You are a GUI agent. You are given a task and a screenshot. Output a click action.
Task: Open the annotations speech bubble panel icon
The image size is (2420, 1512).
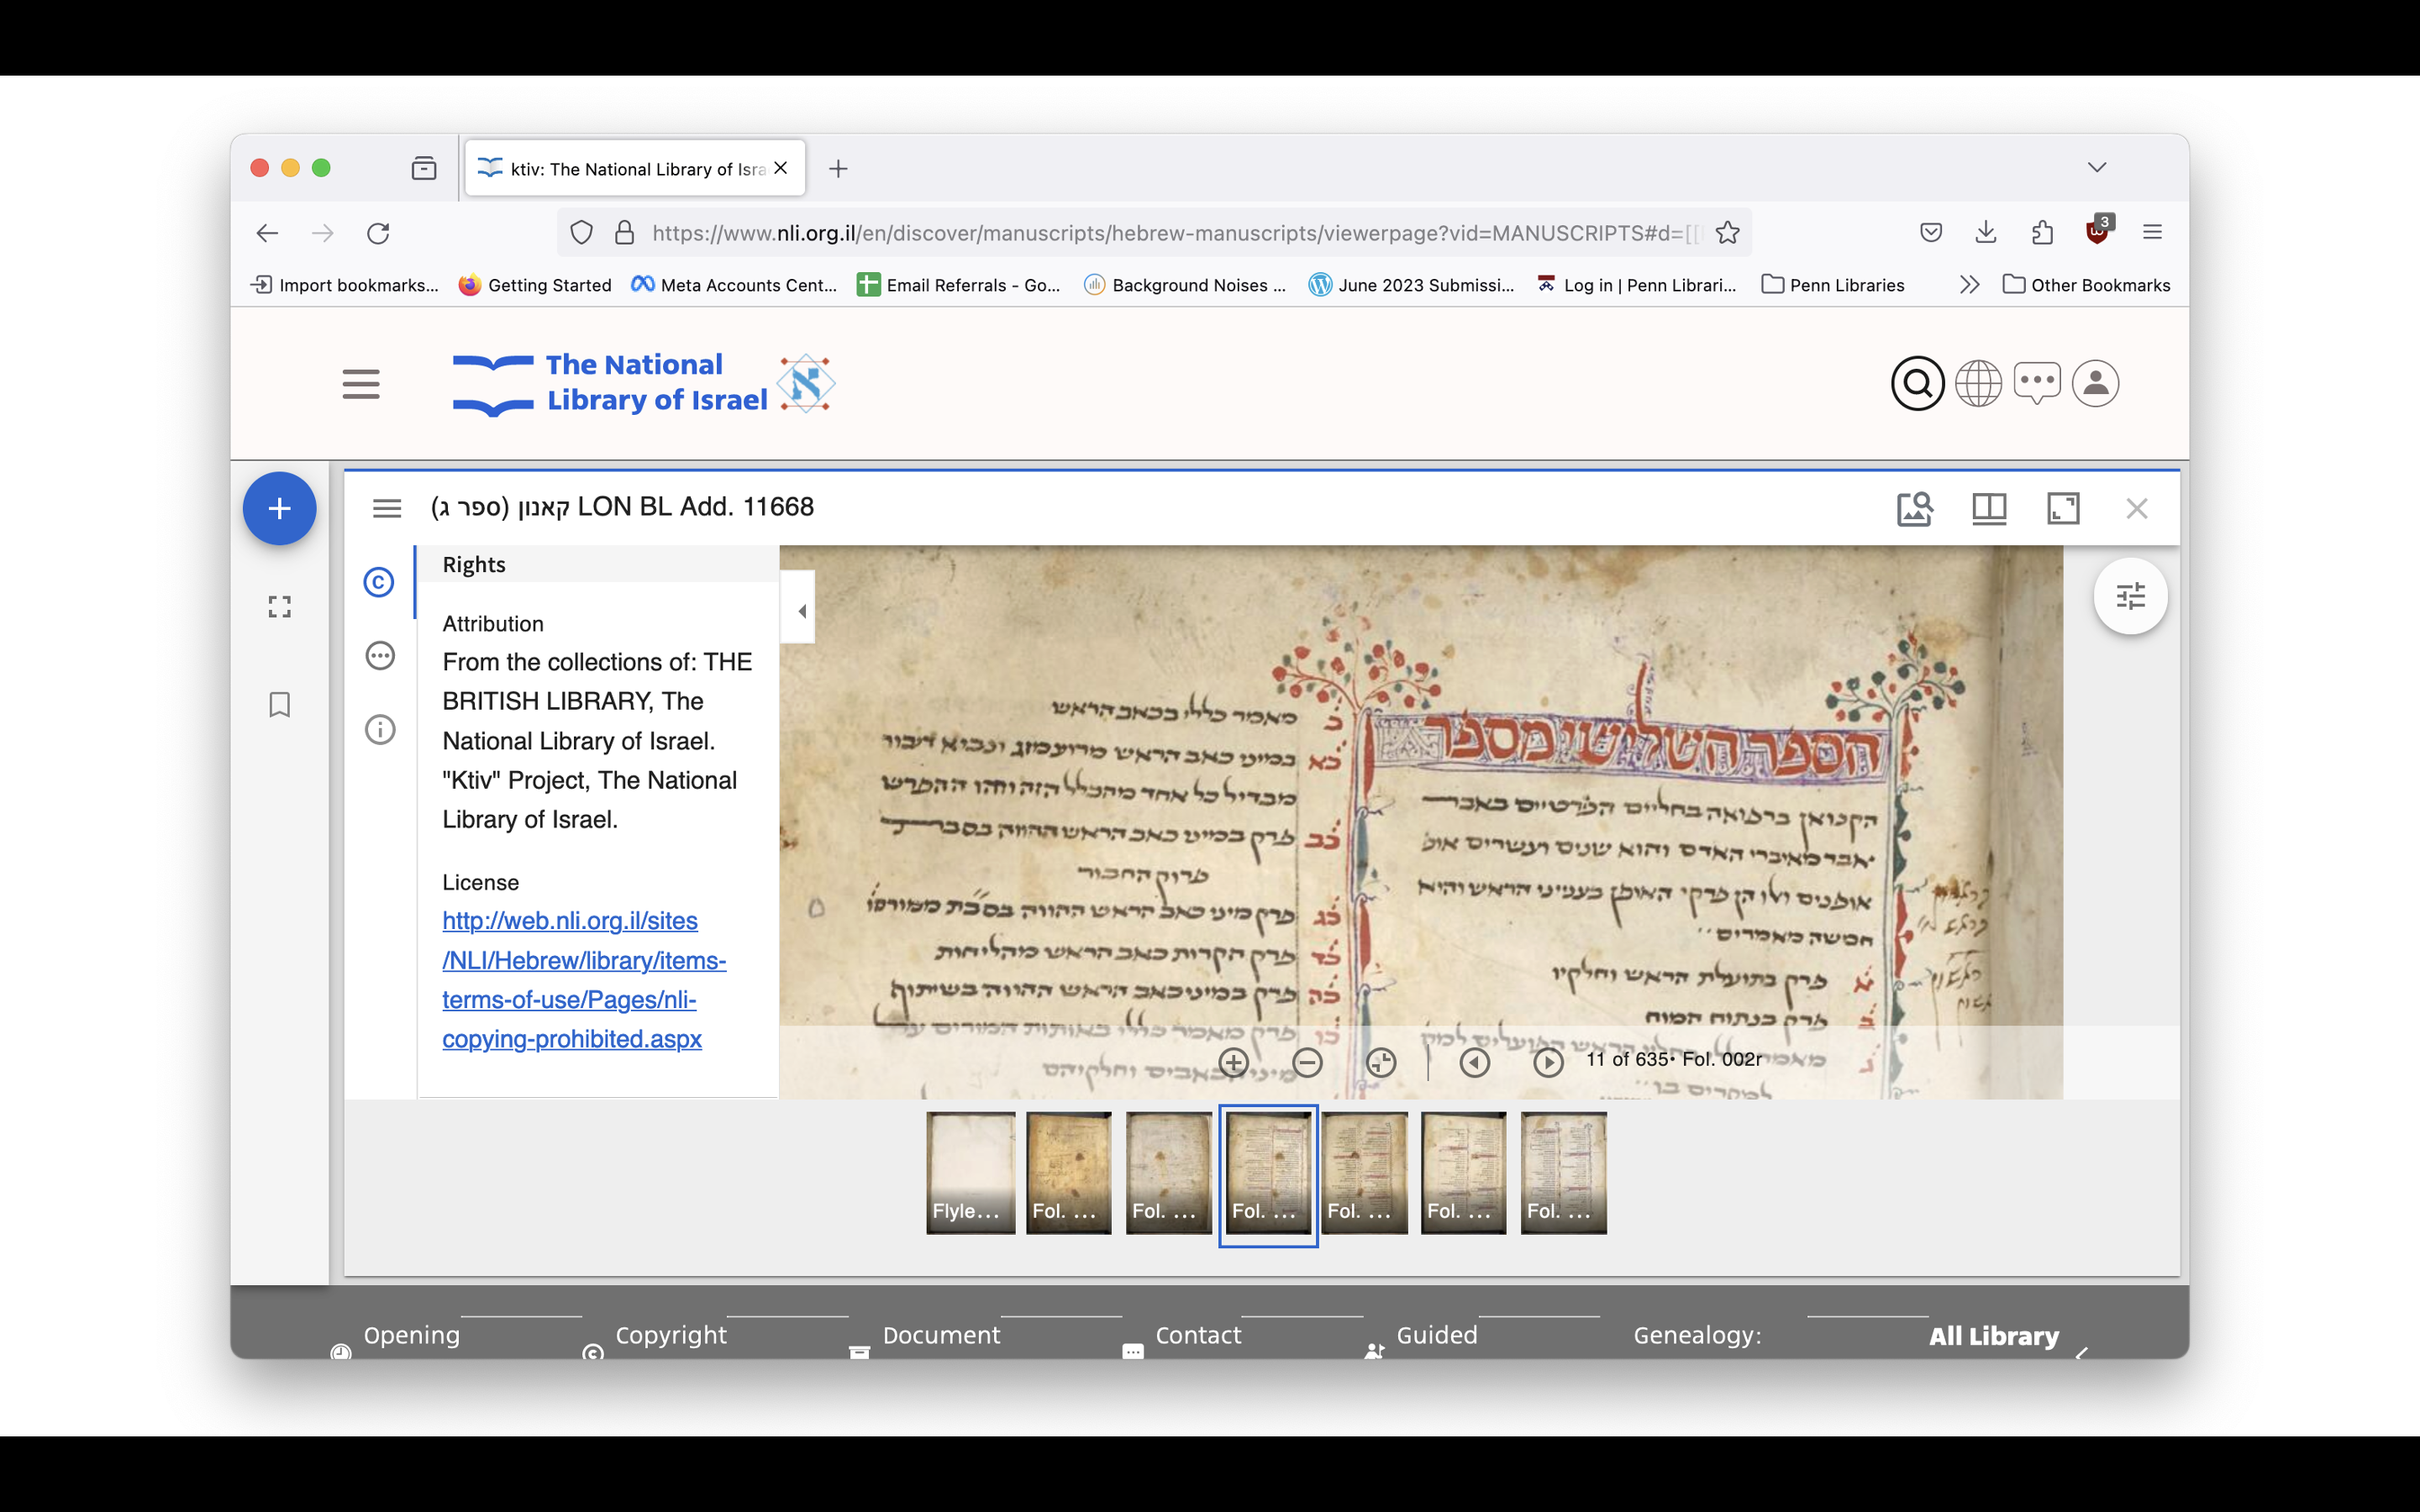[380, 656]
